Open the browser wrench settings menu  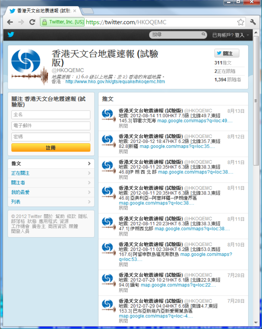coord(253,22)
